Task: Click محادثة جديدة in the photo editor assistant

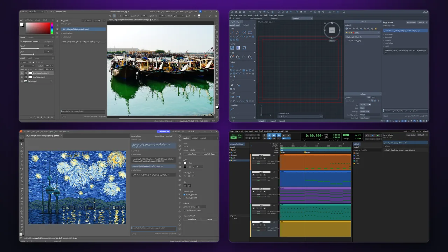Action: click(x=87, y=21)
